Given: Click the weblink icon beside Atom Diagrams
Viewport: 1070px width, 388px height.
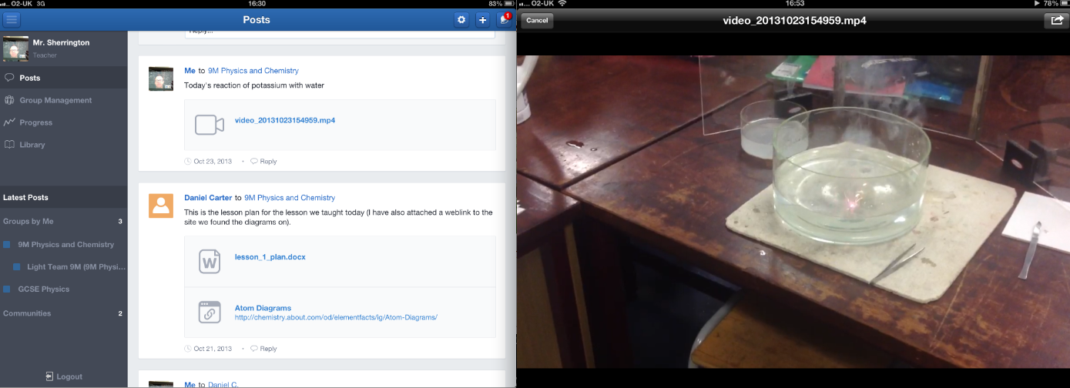Looking at the screenshot, I should pyautogui.click(x=209, y=312).
